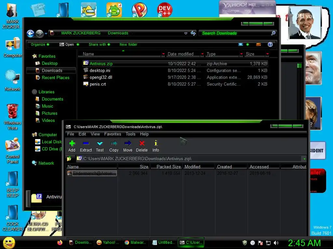Click the Explorer back arrow button
This screenshot has height=249, width=333.
tap(30, 33)
